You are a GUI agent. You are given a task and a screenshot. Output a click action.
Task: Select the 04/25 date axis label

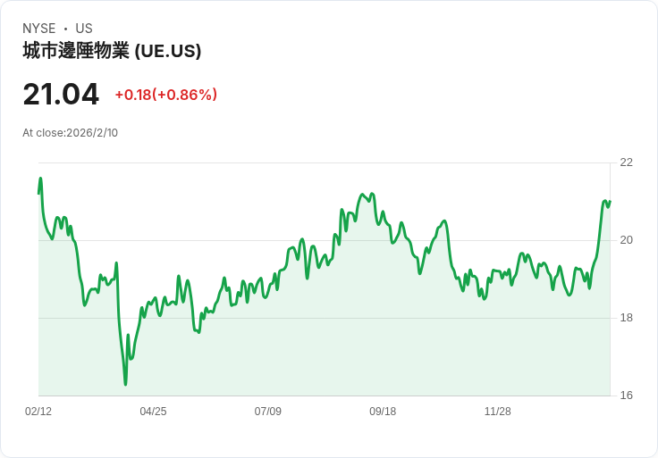click(x=153, y=412)
